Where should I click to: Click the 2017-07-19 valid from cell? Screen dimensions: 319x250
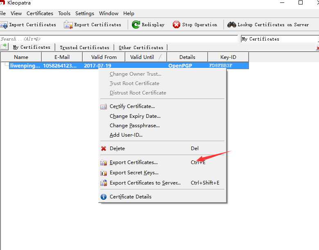[x=97, y=65]
